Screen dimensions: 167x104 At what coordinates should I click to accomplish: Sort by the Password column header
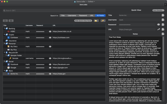pyautogui.click(x=44, y=25)
